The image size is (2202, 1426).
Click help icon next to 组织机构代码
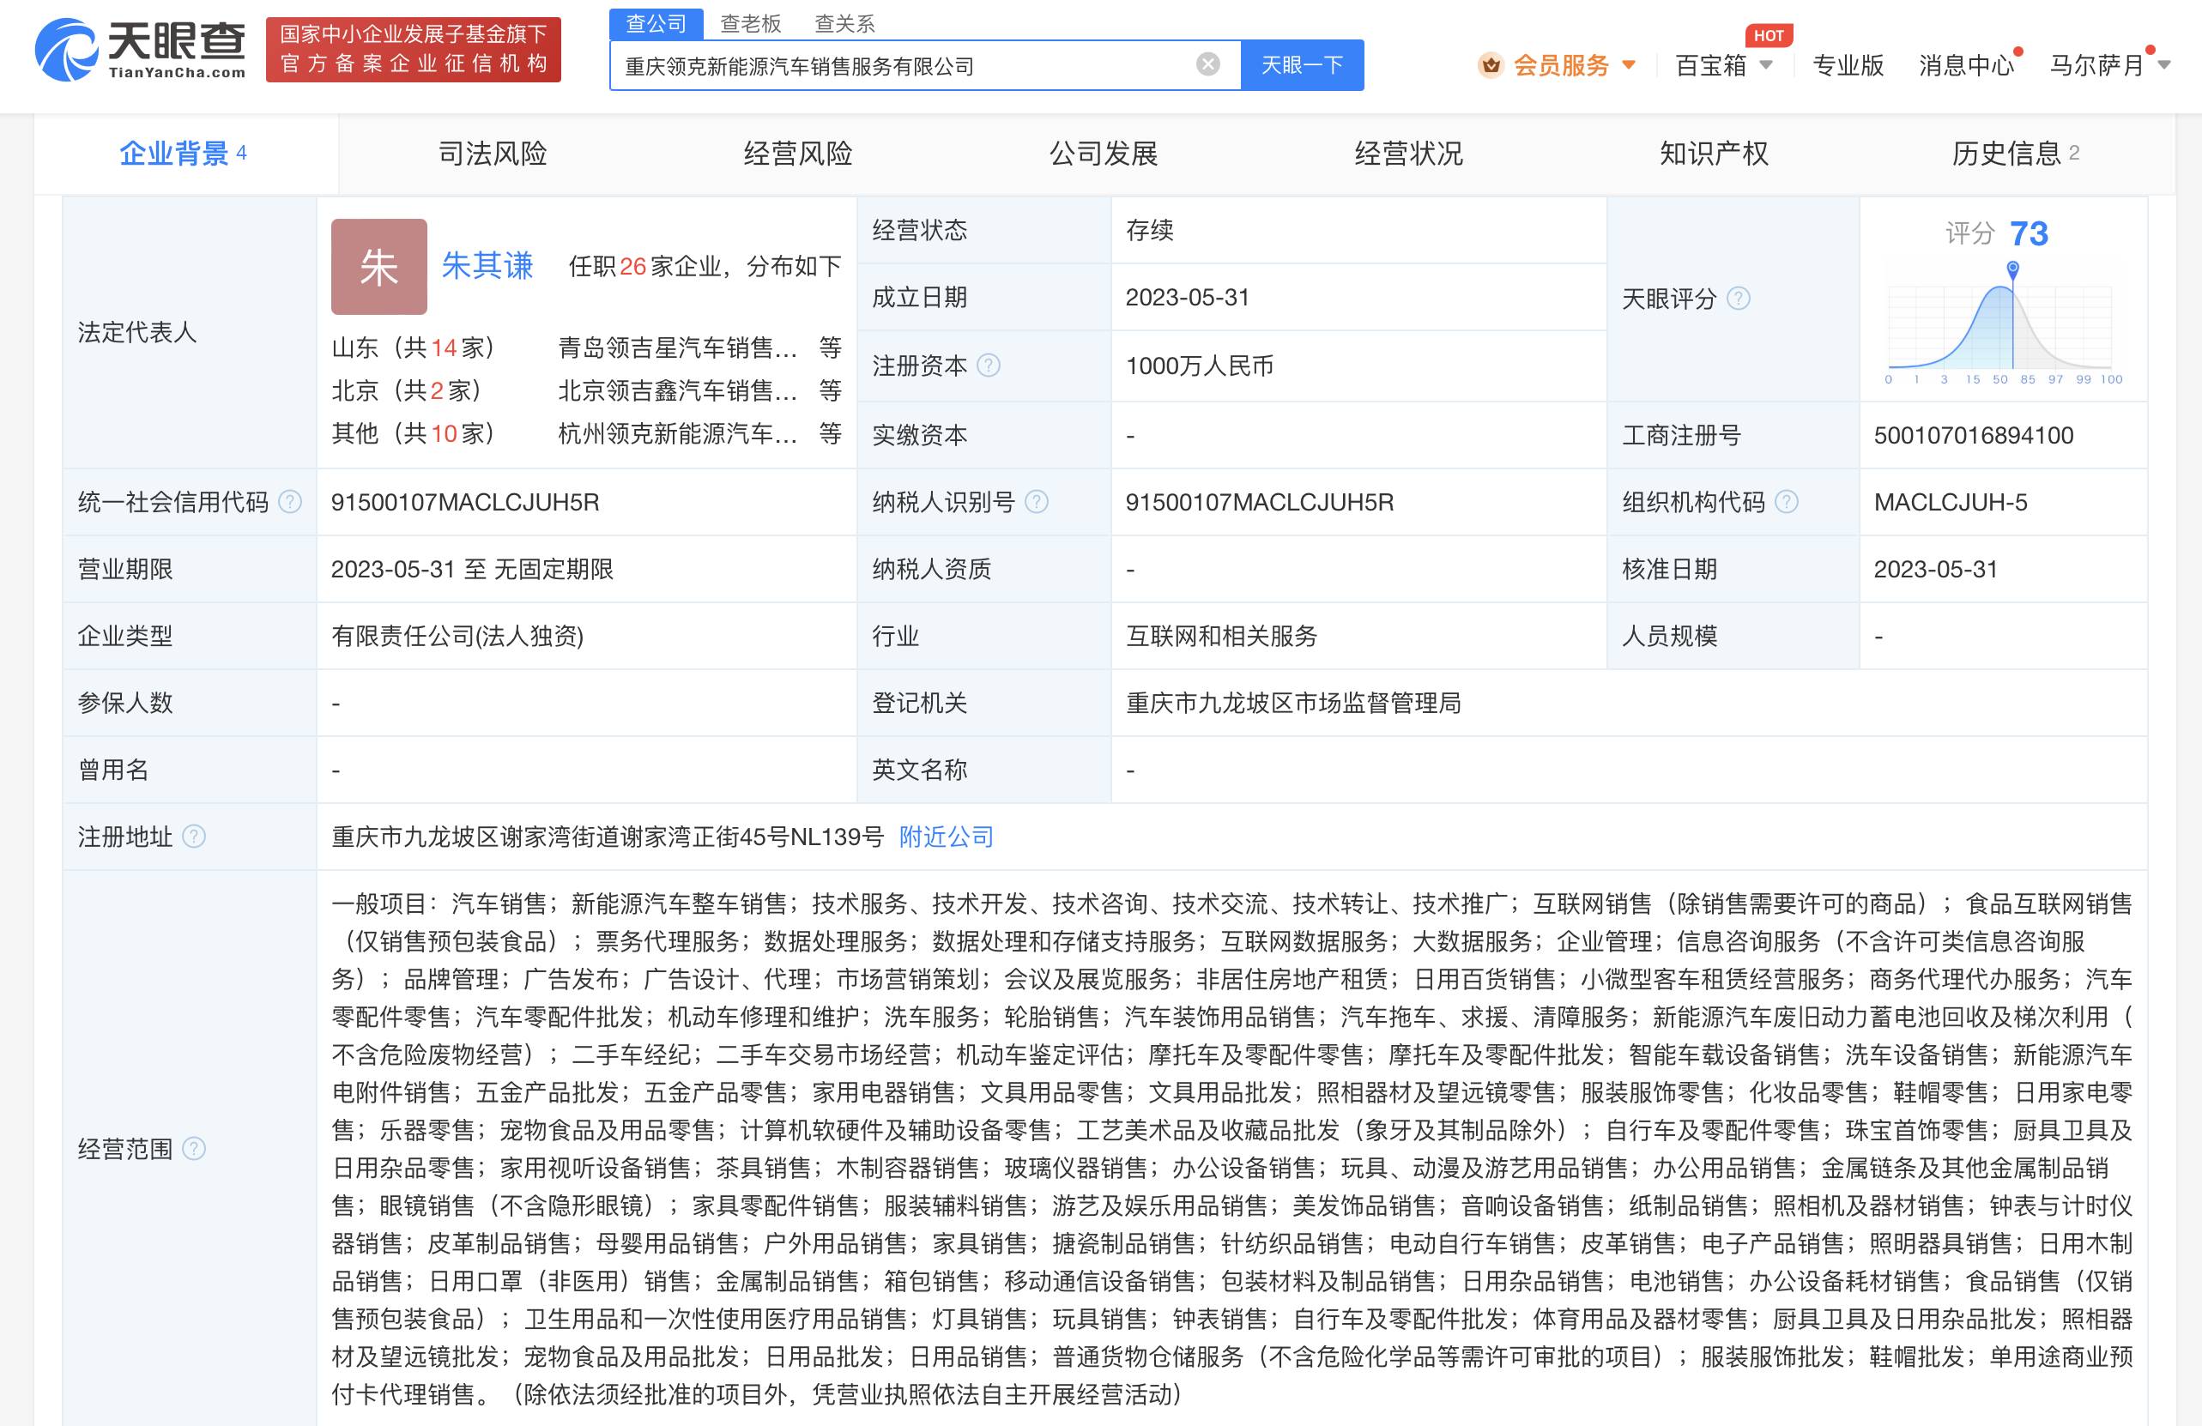click(1787, 501)
